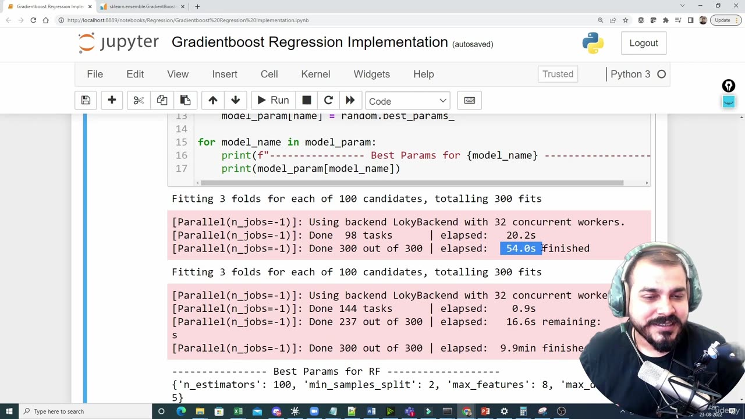
Task: Click the 'Best Params for RF' line
Action: tap(336, 371)
